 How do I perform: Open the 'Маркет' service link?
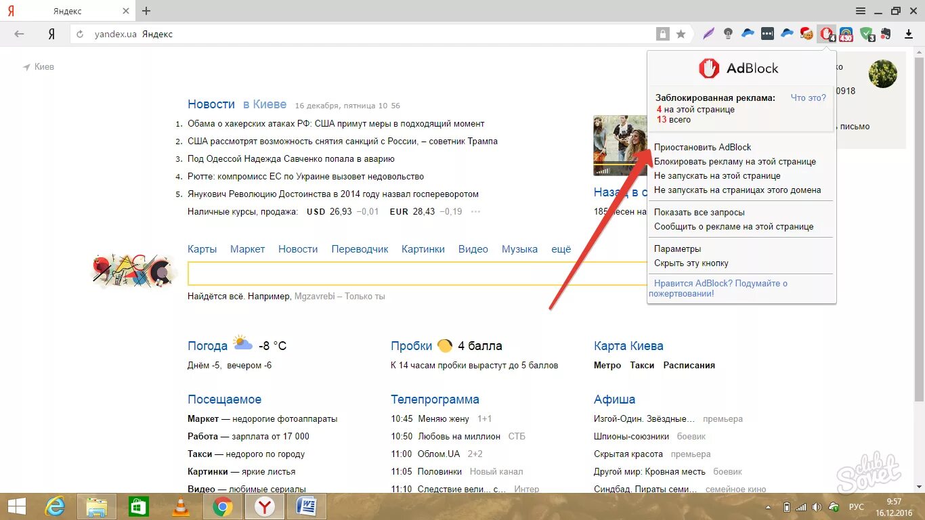coord(247,249)
